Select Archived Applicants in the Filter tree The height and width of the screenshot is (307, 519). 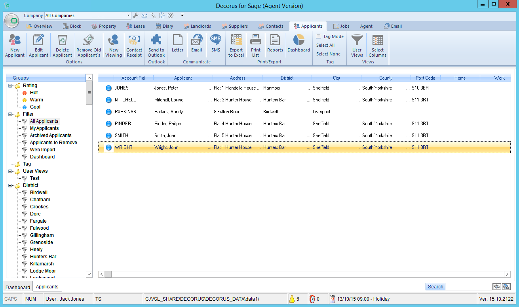pyautogui.click(x=51, y=135)
